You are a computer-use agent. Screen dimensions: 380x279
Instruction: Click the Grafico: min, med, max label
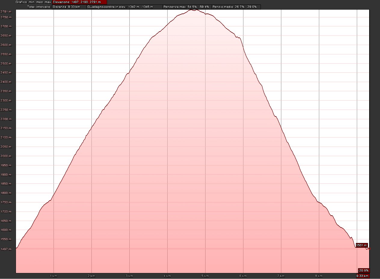[x=33, y=2]
